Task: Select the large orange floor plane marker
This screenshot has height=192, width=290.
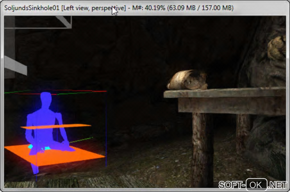Action: pyautogui.click(x=55, y=155)
